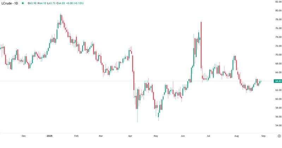This screenshot has width=282, height=148.
Task: Click the open value O63.98
Action: [32, 3]
